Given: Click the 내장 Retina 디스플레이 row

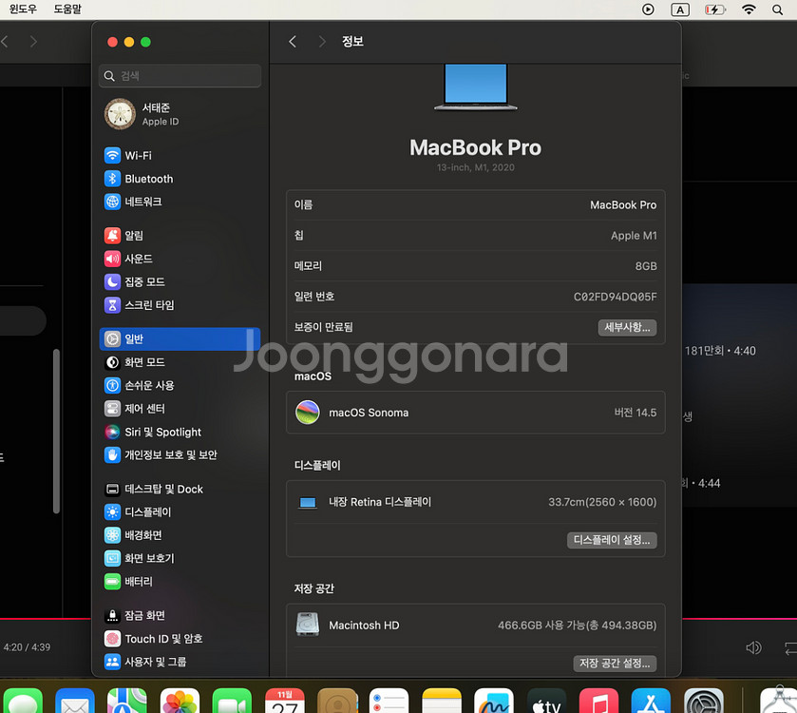Looking at the screenshot, I should (476, 503).
